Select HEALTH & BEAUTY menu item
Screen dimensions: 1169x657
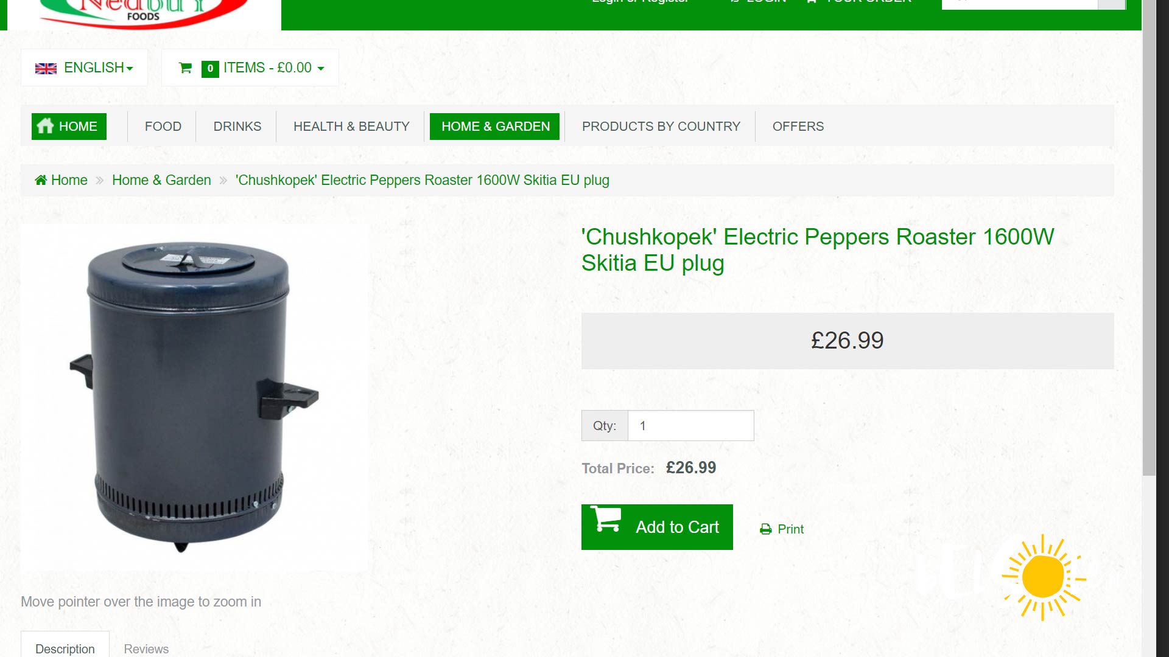(351, 127)
